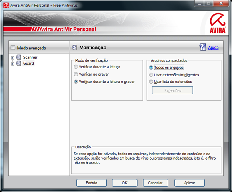Click the Descrição help text
The image size is (232, 192).
click(x=144, y=158)
